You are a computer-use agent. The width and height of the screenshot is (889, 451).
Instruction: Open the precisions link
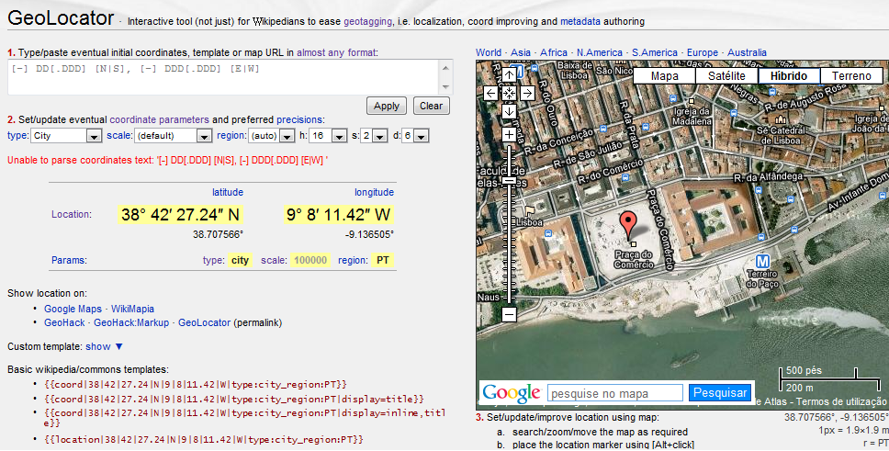pyautogui.click(x=298, y=119)
